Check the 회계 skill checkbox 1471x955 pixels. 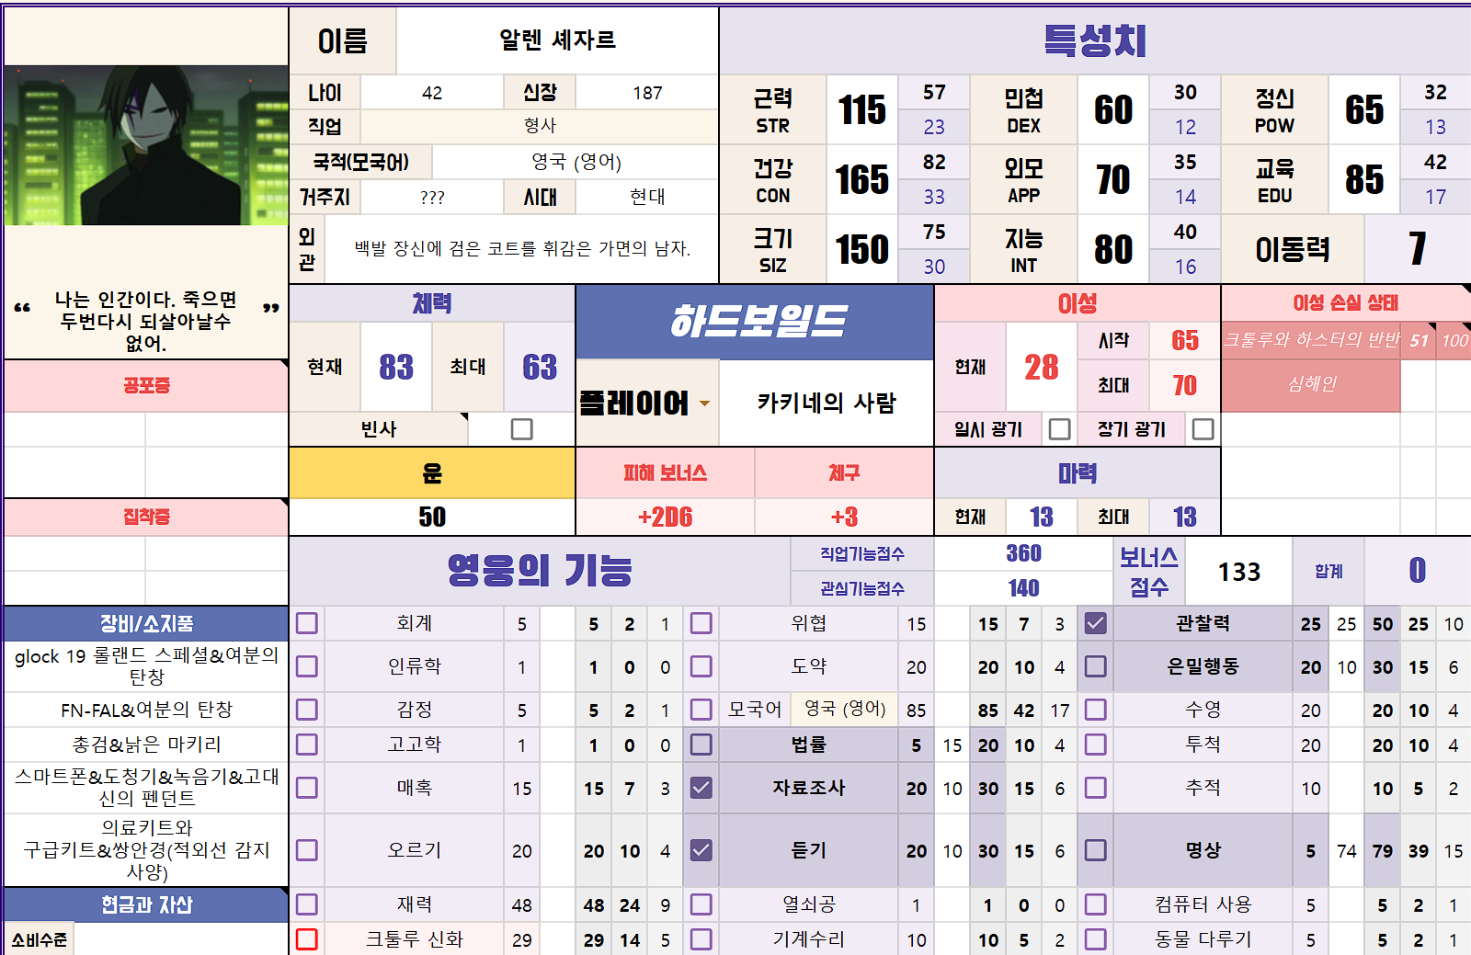point(307,623)
